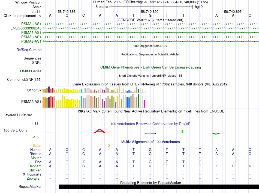Click the large red A PhyloP logo
The width and height of the screenshot is (259, 193).
coord(100,131)
